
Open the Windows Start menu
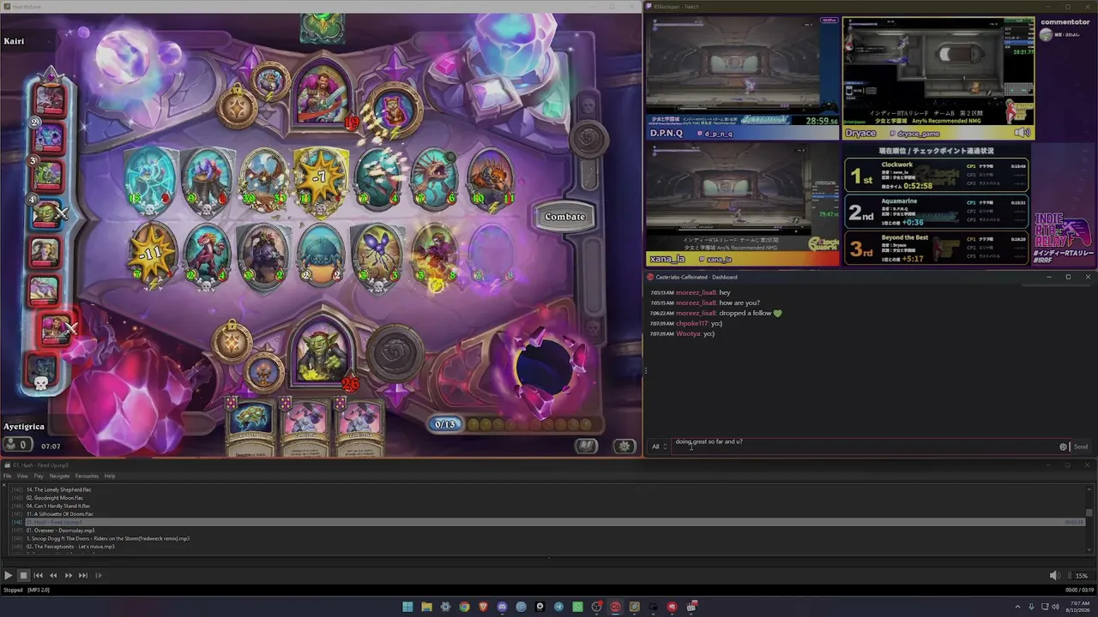407,607
